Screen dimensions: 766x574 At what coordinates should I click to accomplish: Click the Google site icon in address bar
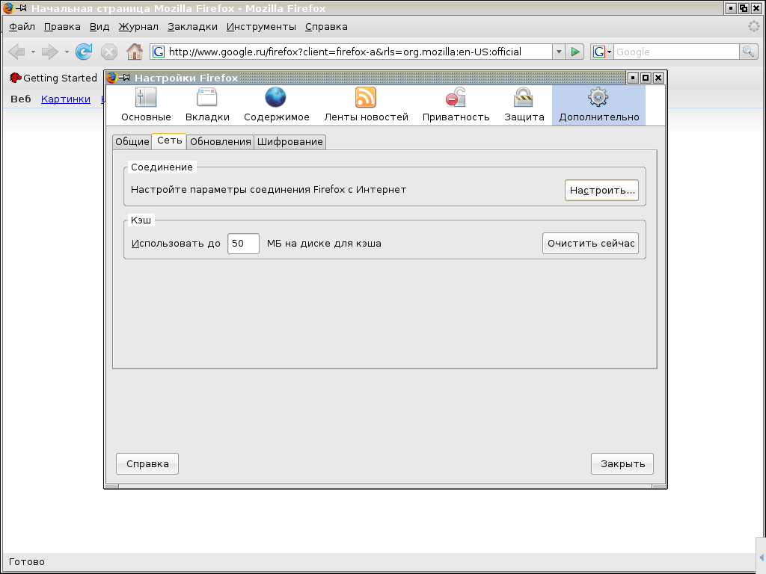(159, 52)
